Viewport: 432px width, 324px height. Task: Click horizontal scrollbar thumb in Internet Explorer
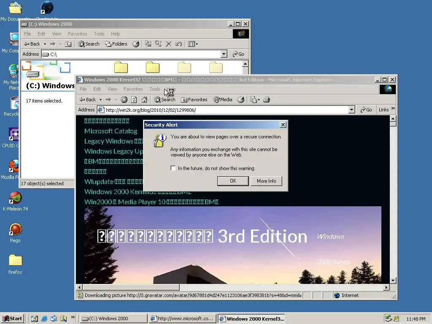[x=131, y=287]
